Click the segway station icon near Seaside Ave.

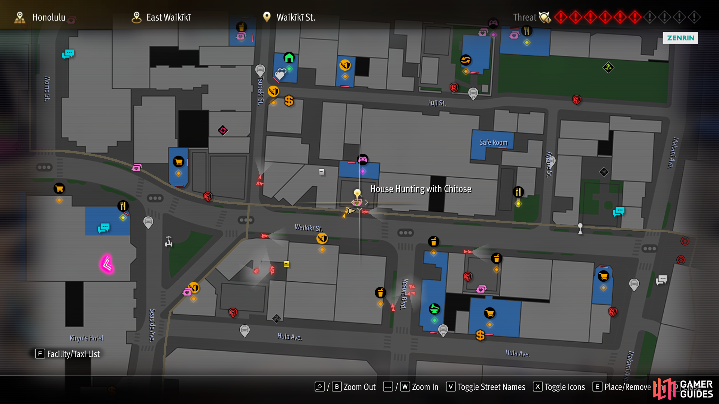tap(169, 242)
